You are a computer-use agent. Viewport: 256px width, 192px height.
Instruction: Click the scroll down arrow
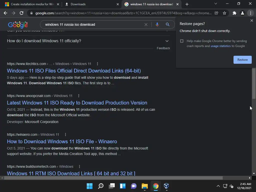tap(254, 173)
